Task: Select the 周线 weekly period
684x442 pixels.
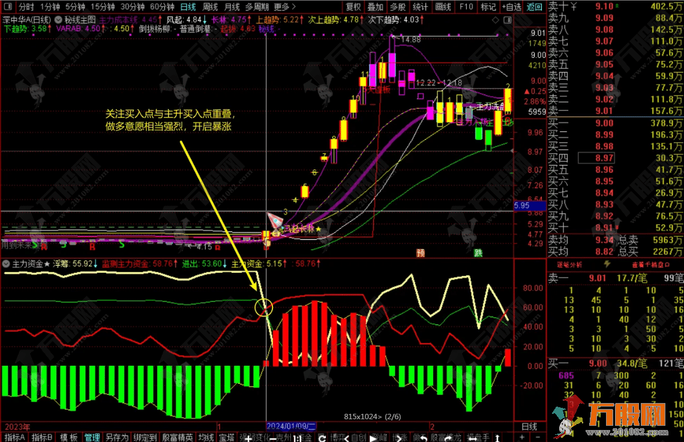Action: [x=210, y=7]
